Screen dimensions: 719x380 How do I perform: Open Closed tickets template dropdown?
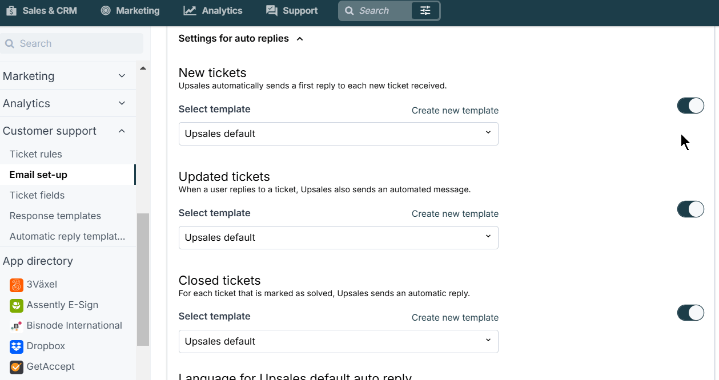click(339, 341)
